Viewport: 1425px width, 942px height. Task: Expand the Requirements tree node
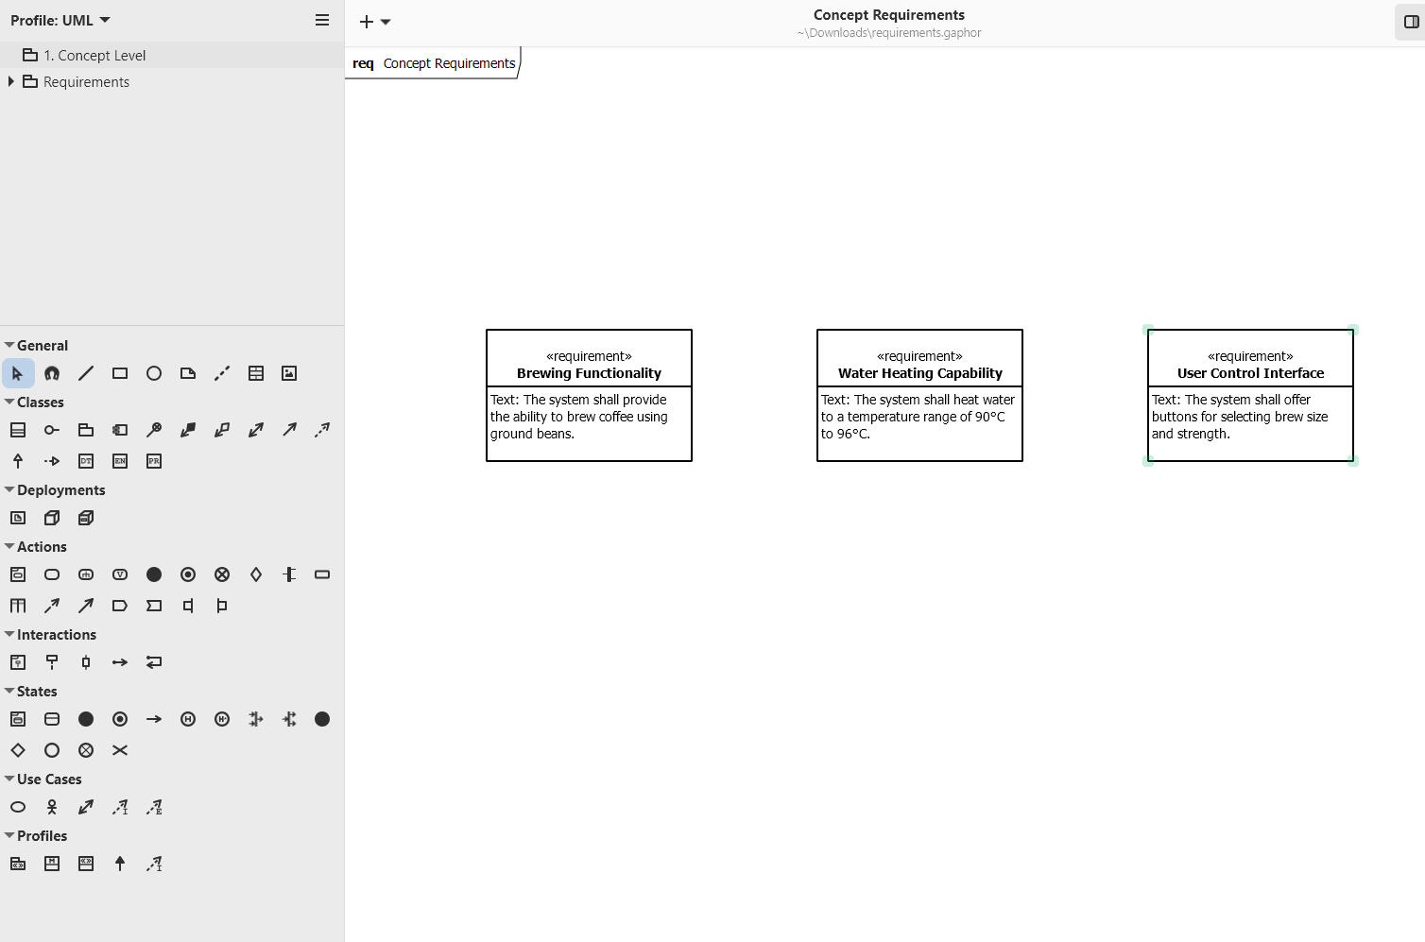coord(10,82)
